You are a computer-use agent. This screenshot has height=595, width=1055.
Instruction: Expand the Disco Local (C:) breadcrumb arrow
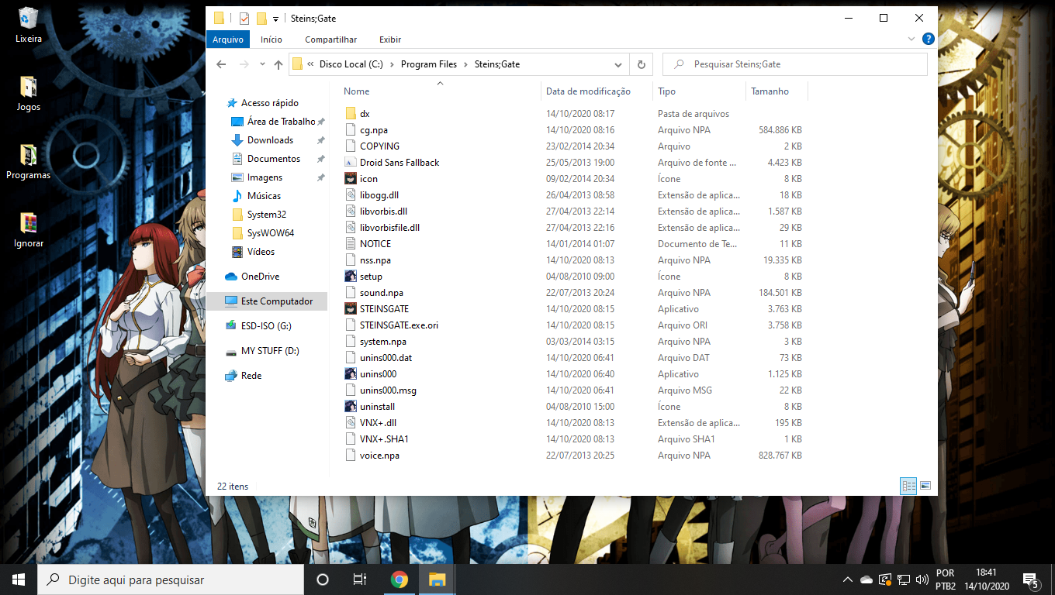pyautogui.click(x=392, y=64)
